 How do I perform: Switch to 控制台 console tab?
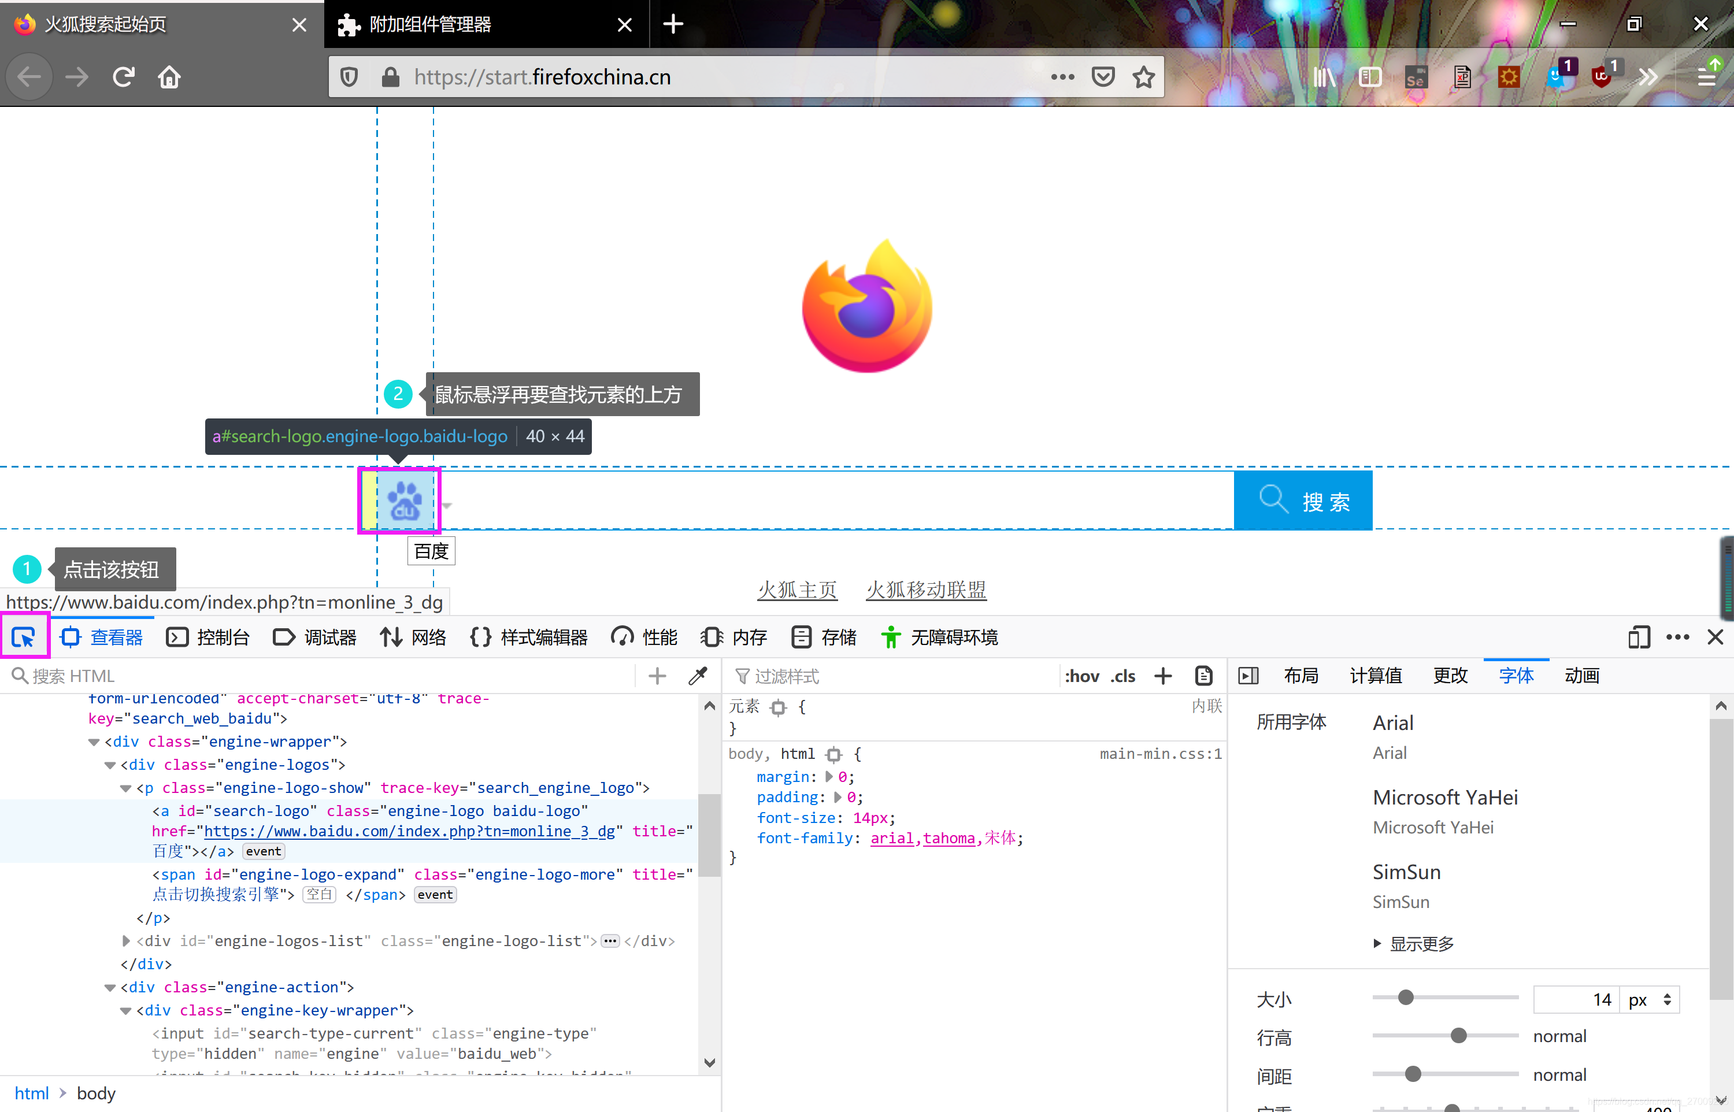click(x=209, y=637)
